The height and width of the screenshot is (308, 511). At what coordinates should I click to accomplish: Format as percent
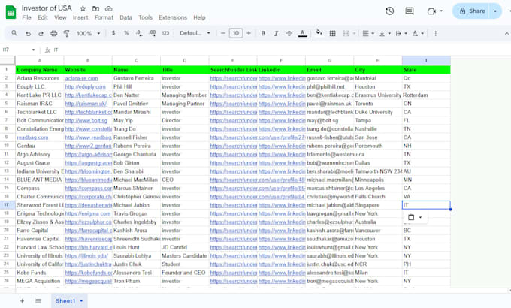[x=126, y=33]
